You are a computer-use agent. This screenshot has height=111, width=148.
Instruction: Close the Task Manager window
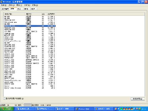[x=146, y=2]
